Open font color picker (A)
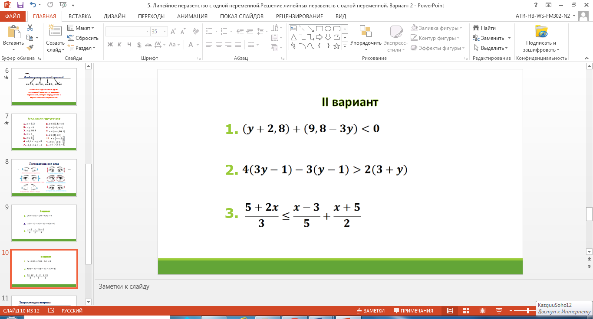Screen dimensions: 593x319 191,45
